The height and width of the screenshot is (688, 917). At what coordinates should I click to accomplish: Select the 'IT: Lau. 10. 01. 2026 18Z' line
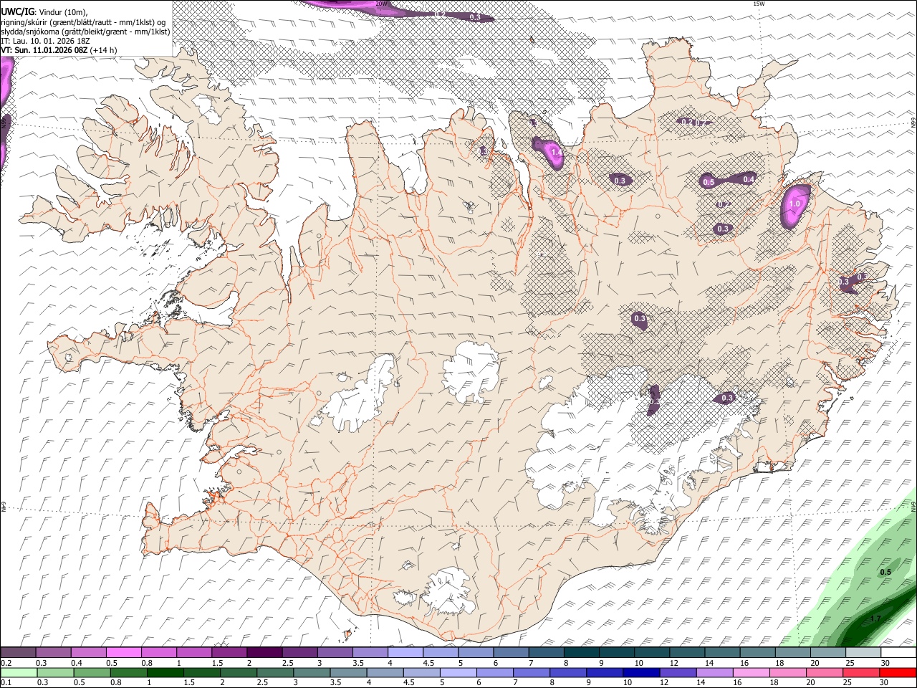[45, 41]
